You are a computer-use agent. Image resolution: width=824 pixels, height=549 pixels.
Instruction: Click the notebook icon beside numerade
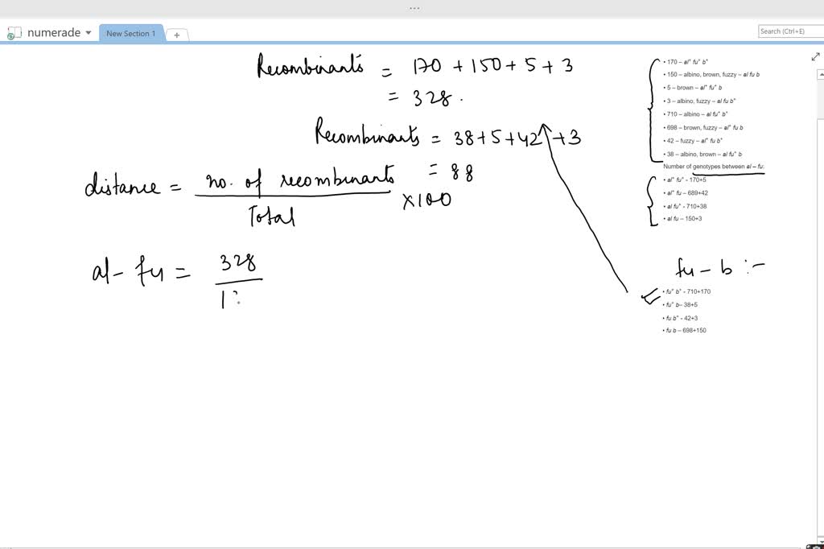13,33
